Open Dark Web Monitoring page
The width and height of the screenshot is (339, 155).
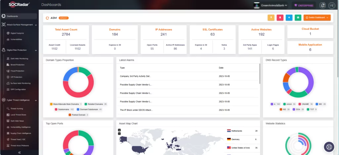(x=19, y=59)
